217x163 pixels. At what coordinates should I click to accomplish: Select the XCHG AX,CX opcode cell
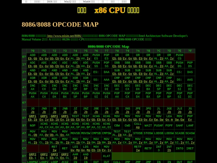pyautogui.click(x=44, y=126)
